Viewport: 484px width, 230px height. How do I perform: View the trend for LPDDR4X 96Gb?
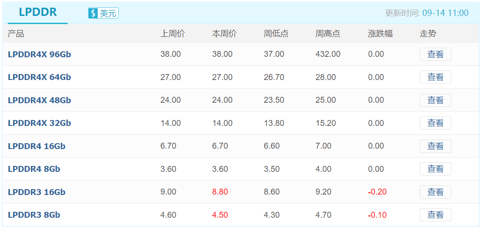pos(435,55)
